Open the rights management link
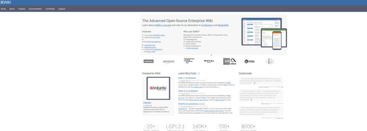 click(x=154, y=42)
